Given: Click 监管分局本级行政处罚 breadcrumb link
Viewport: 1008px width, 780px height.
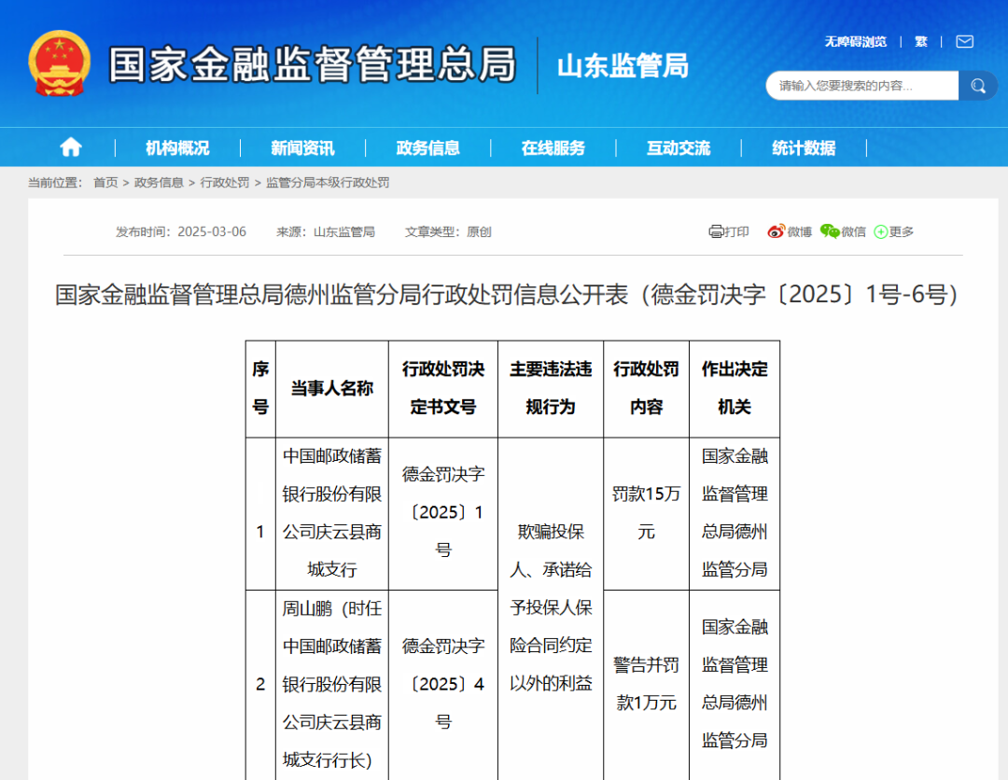Looking at the screenshot, I should (328, 183).
